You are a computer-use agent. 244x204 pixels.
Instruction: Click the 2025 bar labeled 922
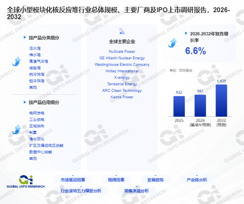pos(179,106)
